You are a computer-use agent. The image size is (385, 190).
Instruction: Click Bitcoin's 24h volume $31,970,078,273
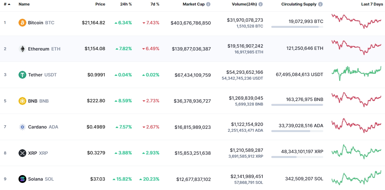pyautogui.click(x=245, y=20)
